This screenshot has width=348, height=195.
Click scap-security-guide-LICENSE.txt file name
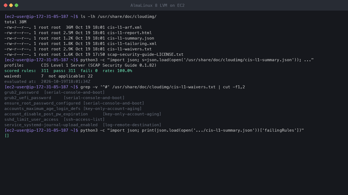tap(145, 54)
